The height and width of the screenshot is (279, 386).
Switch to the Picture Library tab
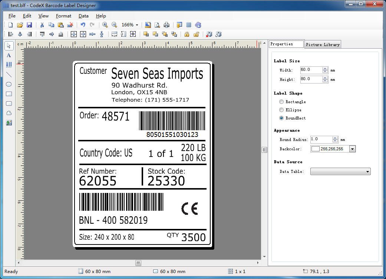[x=323, y=45]
